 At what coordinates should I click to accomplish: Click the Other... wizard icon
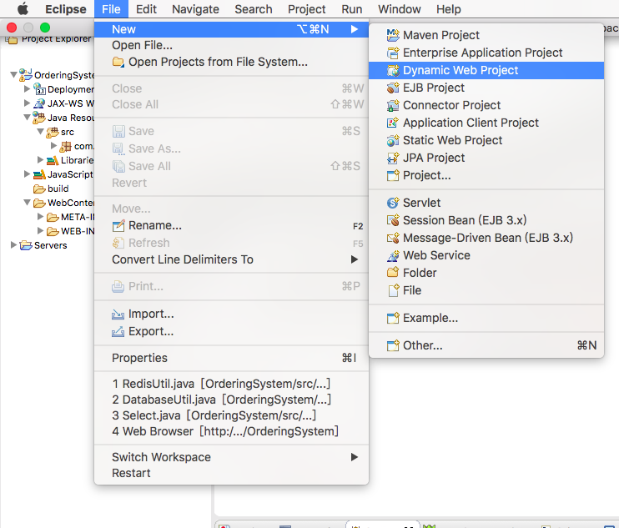tap(393, 345)
